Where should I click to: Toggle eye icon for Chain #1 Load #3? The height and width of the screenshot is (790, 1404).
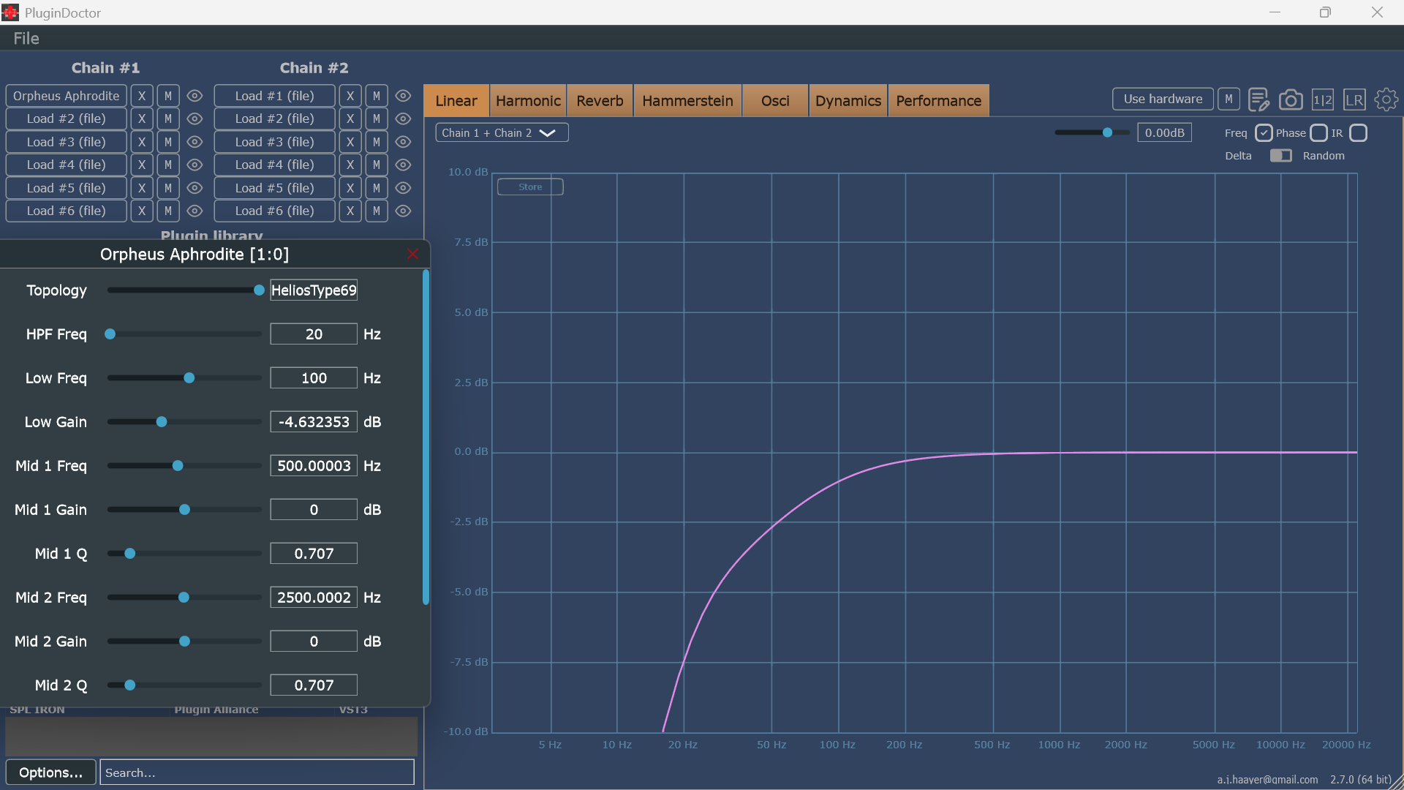pyautogui.click(x=195, y=142)
